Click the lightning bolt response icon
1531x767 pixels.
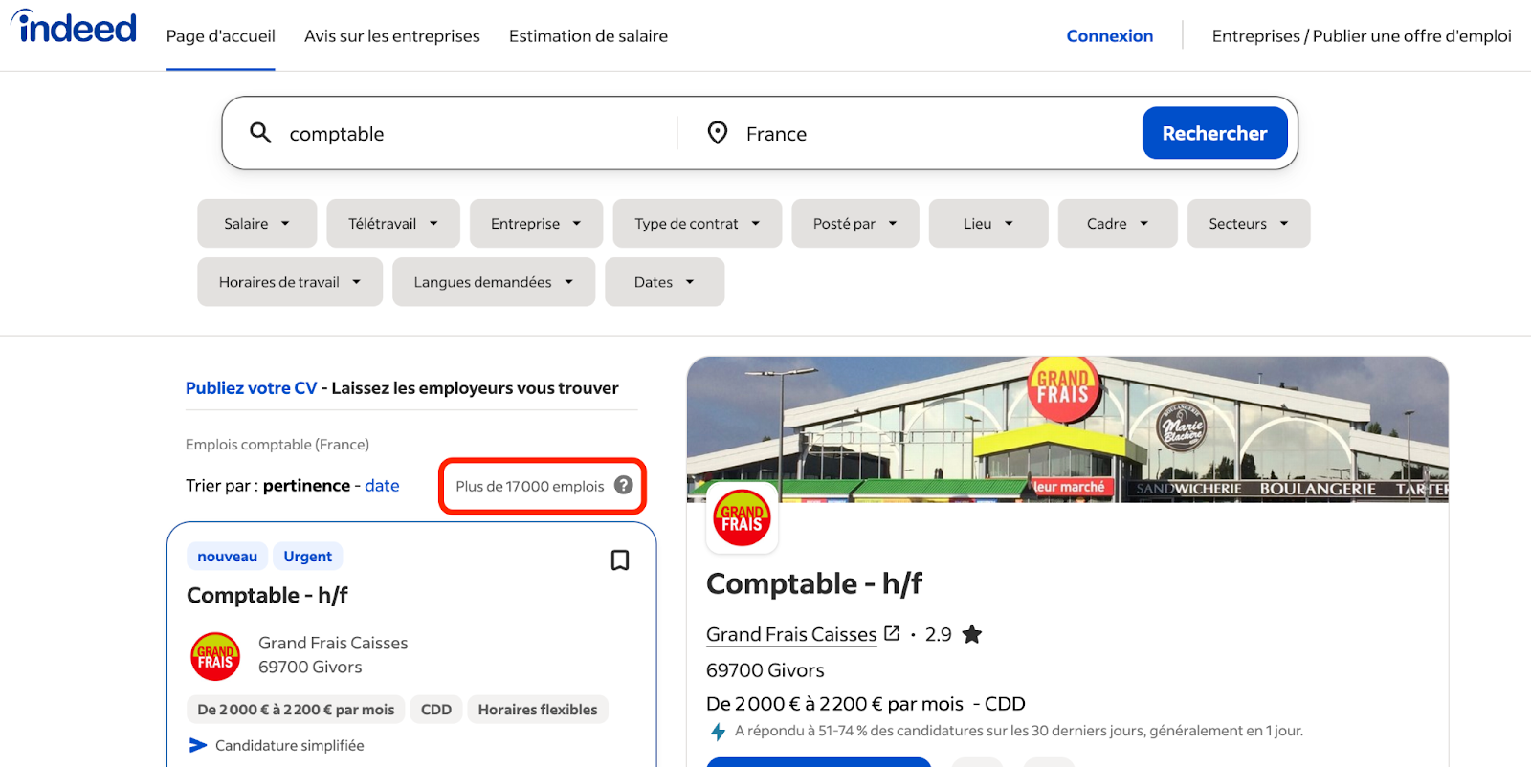point(718,732)
